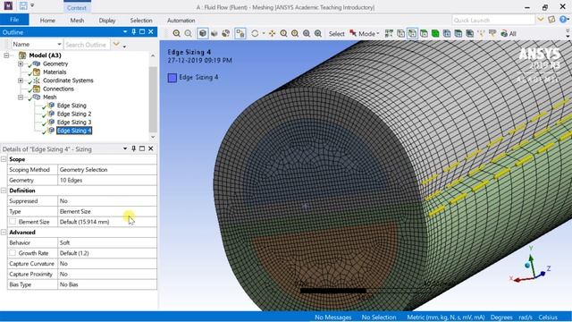Image resolution: width=572 pixels, height=322 pixels.
Task: Click in the Search Outline field
Action: pos(87,45)
